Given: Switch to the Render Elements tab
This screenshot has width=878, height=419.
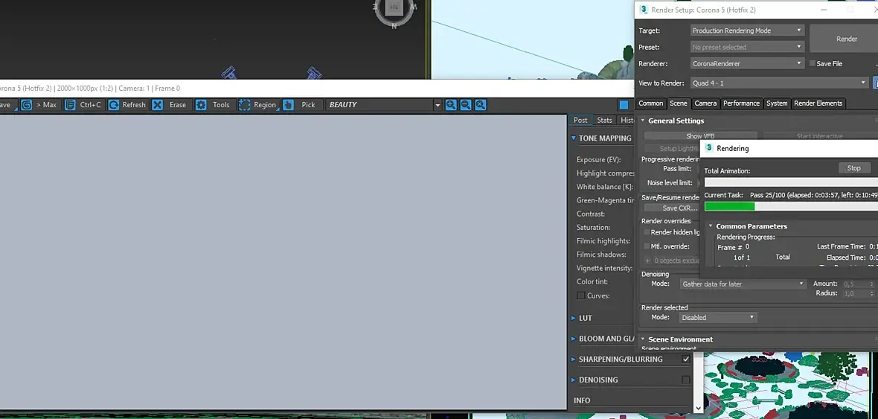Looking at the screenshot, I should click(818, 103).
